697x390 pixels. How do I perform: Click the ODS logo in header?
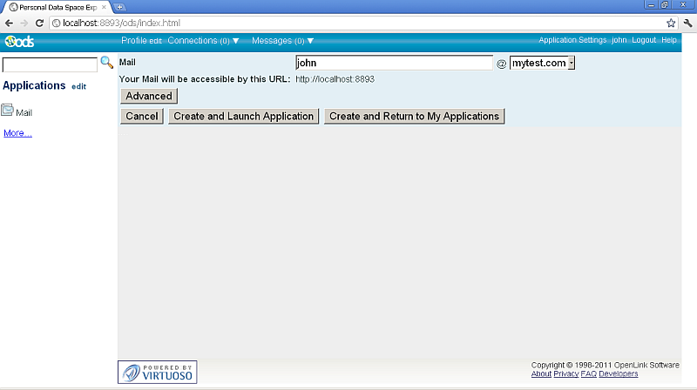pos(19,41)
